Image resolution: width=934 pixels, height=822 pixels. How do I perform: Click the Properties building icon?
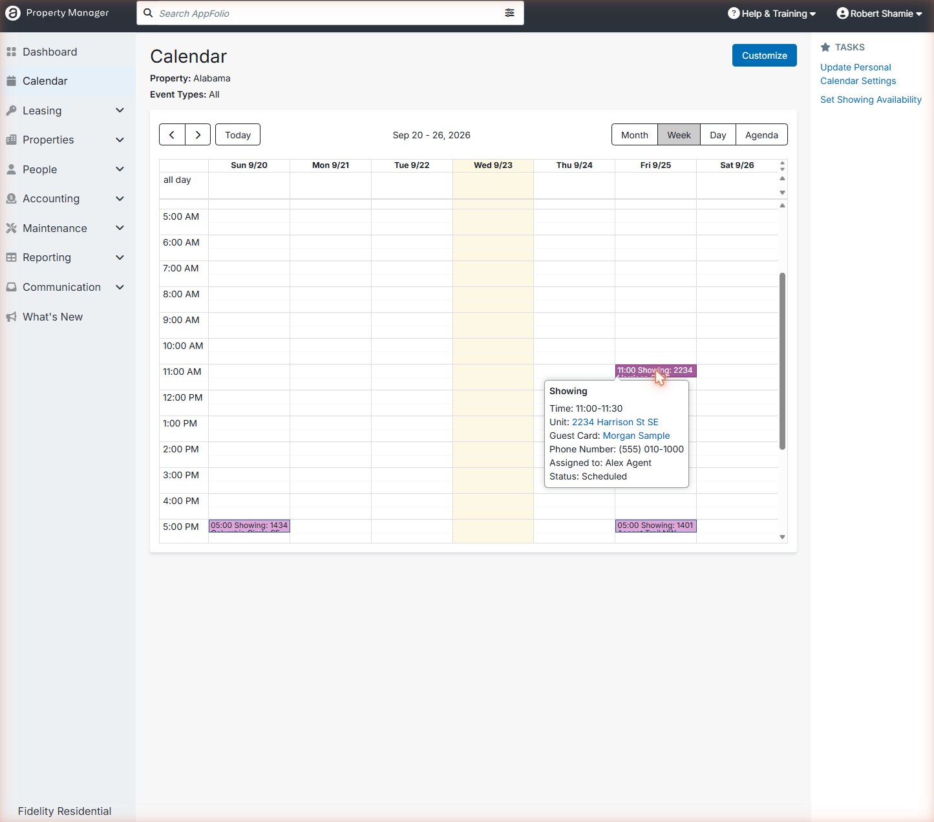[x=11, y=140]
